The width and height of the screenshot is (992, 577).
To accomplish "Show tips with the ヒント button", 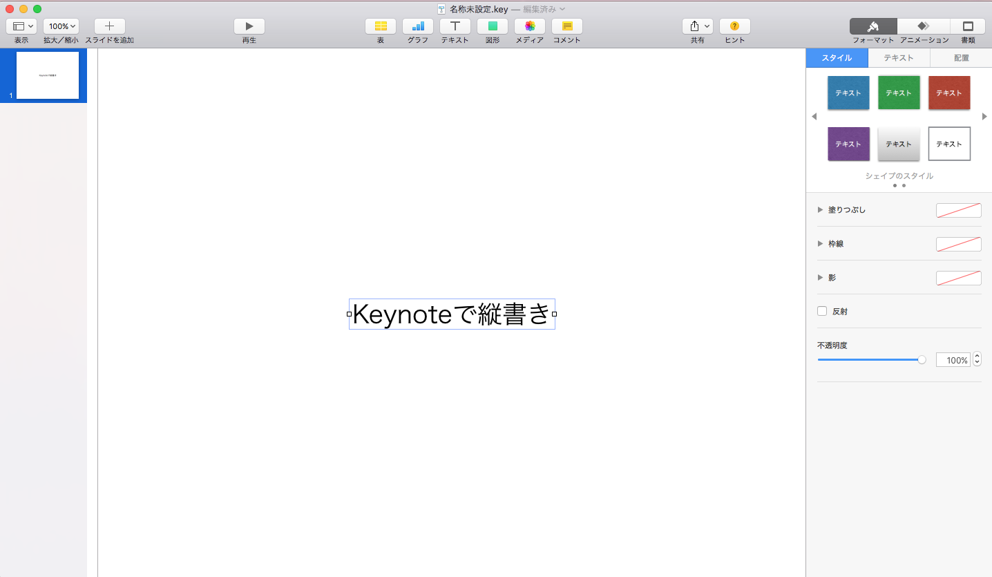I will (735, 26).
